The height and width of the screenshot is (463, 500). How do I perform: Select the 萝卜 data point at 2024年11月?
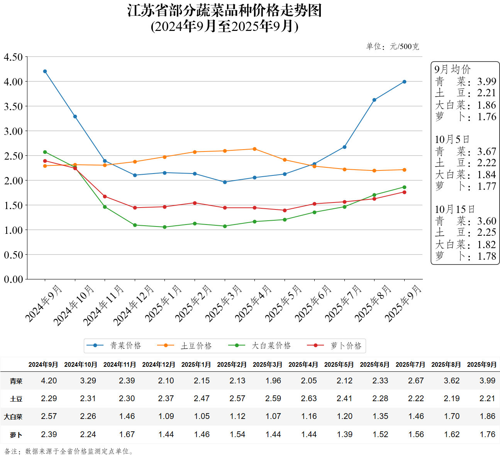(x=105, y=197)
